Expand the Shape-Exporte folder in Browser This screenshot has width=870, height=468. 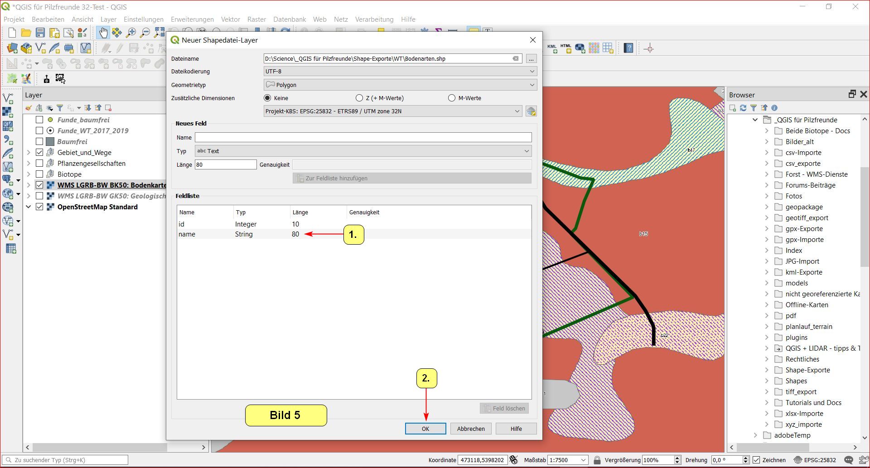point(767,370)
